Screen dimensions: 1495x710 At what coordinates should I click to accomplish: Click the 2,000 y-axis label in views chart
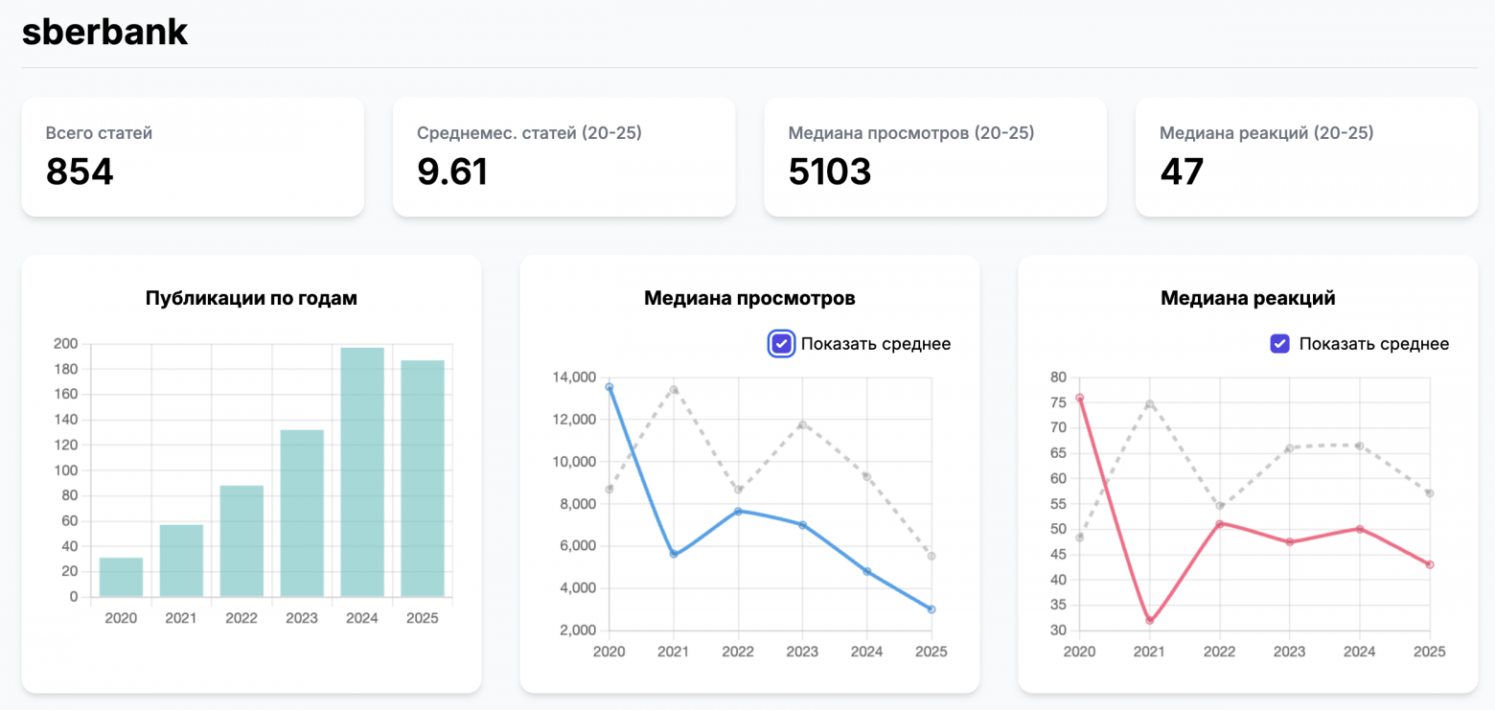[x=579, y=630]
